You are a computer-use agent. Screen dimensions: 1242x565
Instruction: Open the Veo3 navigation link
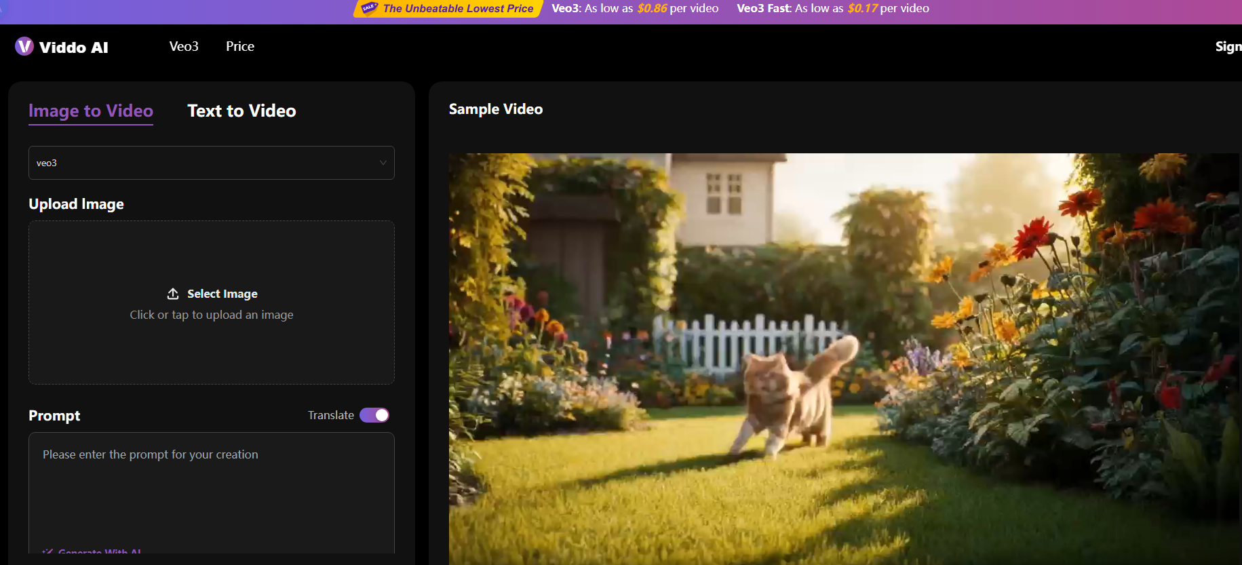point(184,46)
